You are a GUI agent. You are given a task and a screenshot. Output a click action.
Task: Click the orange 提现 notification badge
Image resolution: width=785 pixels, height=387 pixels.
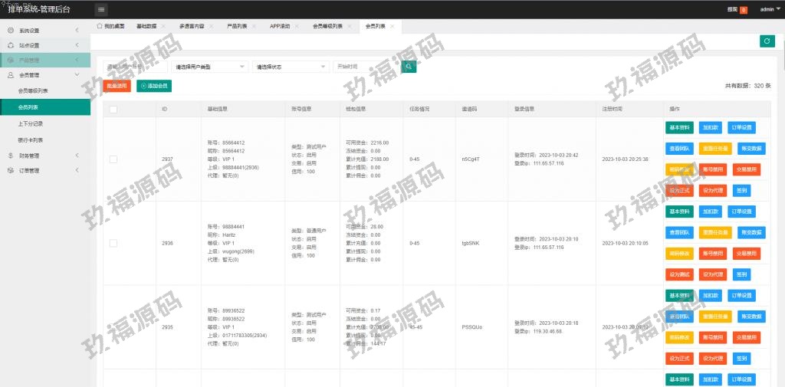(743, 10)
